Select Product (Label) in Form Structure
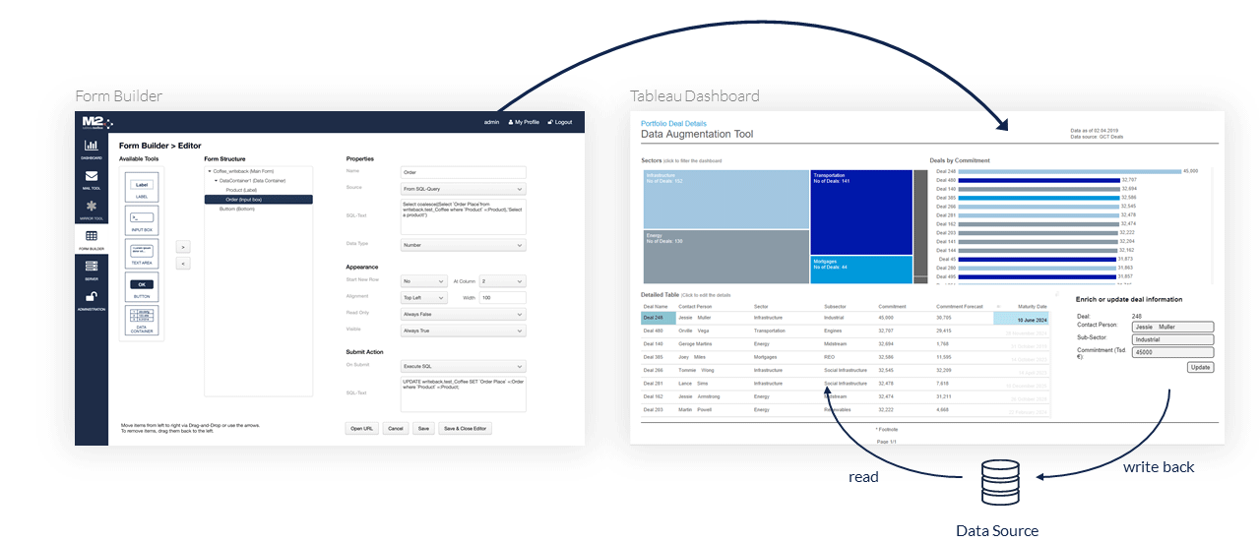1260x543 pixels. [x=241, y=190]
